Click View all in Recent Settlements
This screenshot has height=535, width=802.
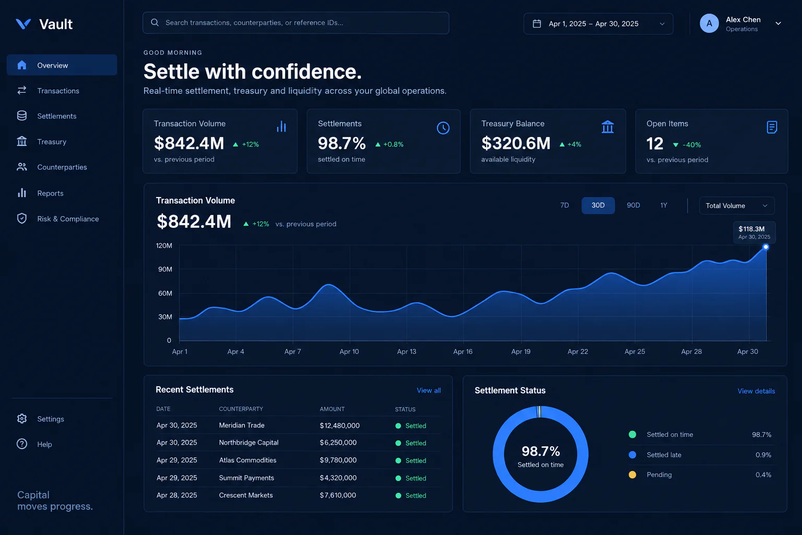[429, 390]
